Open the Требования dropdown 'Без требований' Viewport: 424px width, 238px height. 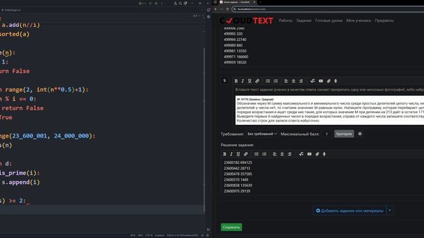262,134
